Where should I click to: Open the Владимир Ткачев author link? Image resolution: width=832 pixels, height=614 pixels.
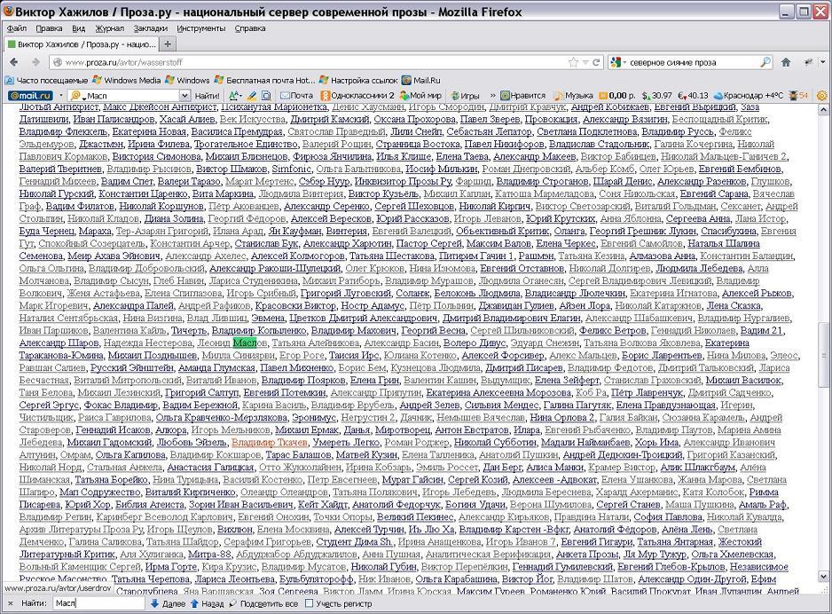tap(269, 442)
